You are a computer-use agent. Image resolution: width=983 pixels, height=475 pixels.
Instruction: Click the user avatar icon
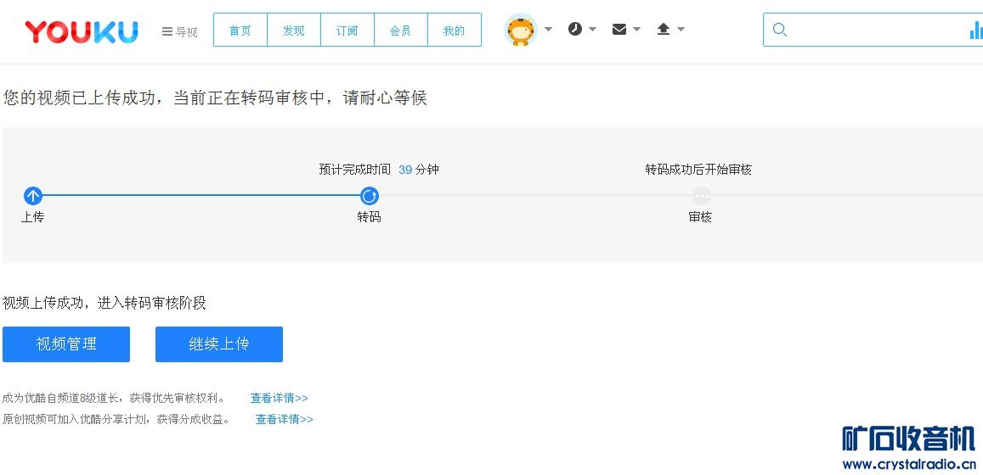click(520, 30)
